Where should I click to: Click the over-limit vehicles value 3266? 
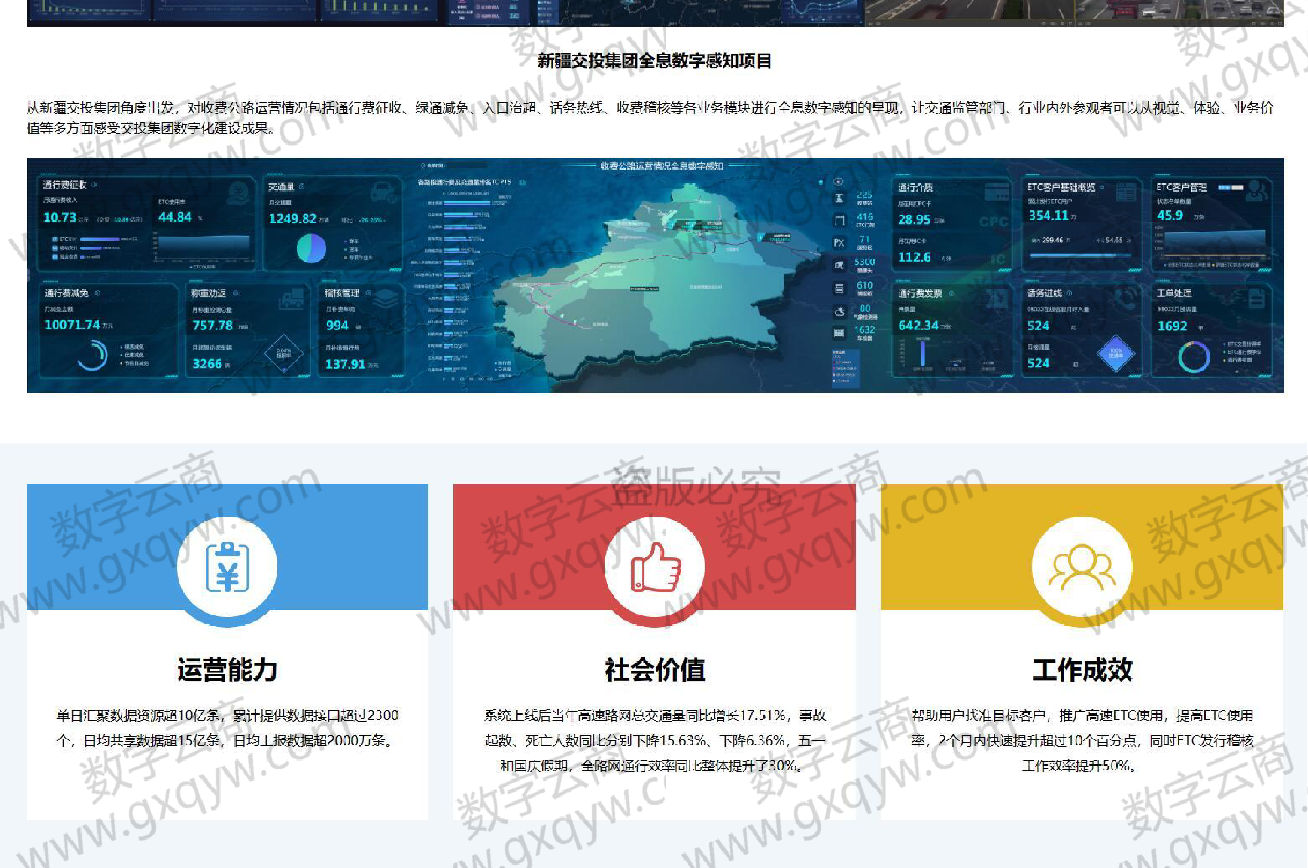tap(207, 364)
